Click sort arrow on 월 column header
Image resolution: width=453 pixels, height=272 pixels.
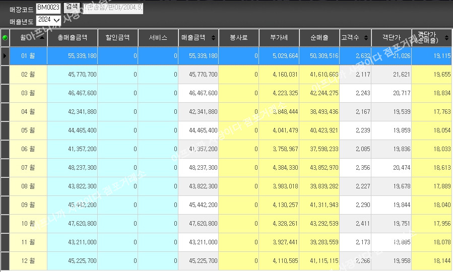tap(42, 38)
